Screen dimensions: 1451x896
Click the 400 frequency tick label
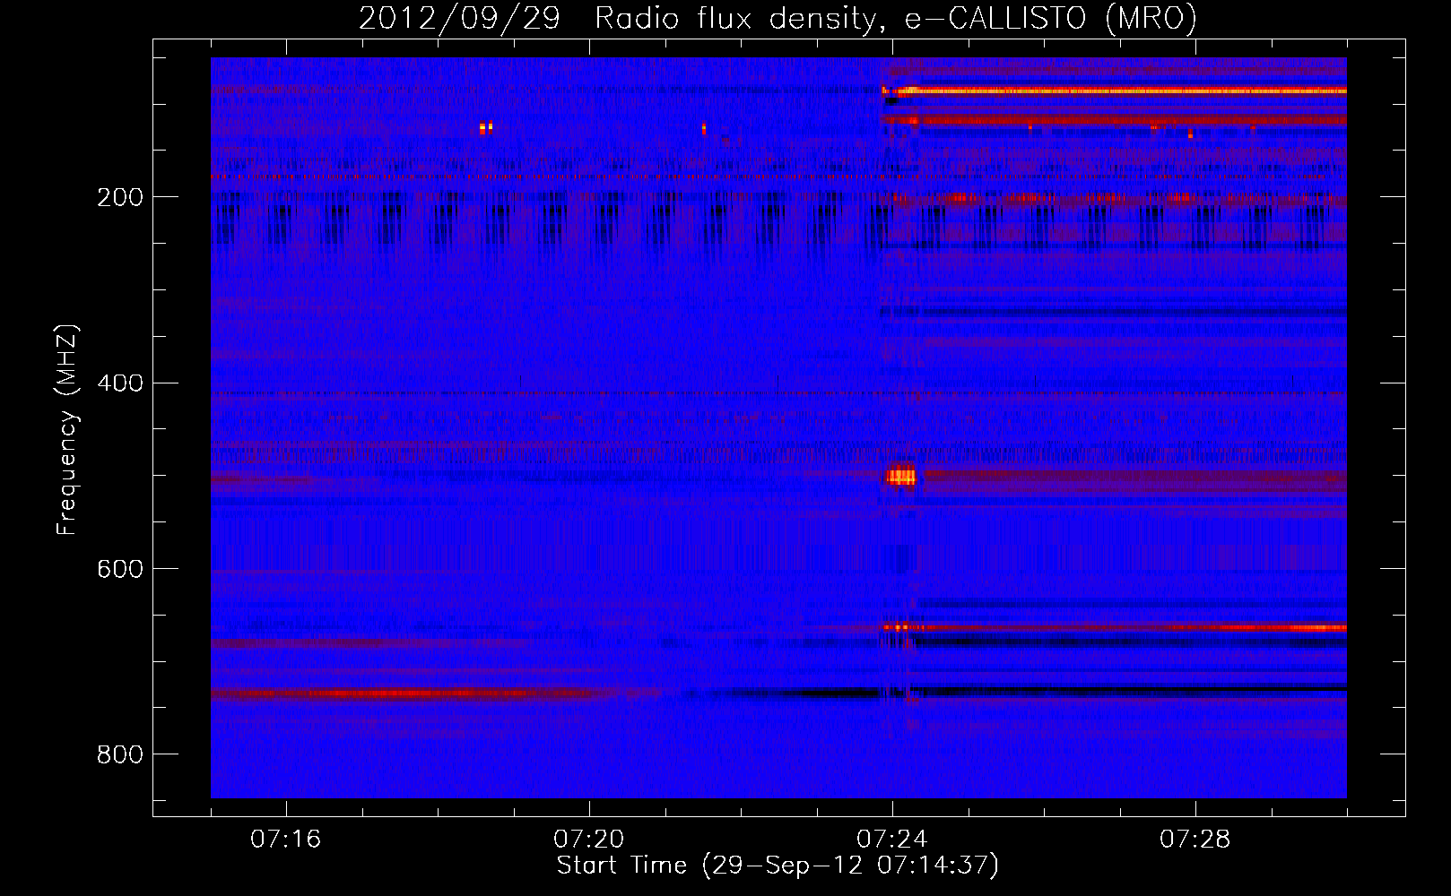(x=120, y=383)
